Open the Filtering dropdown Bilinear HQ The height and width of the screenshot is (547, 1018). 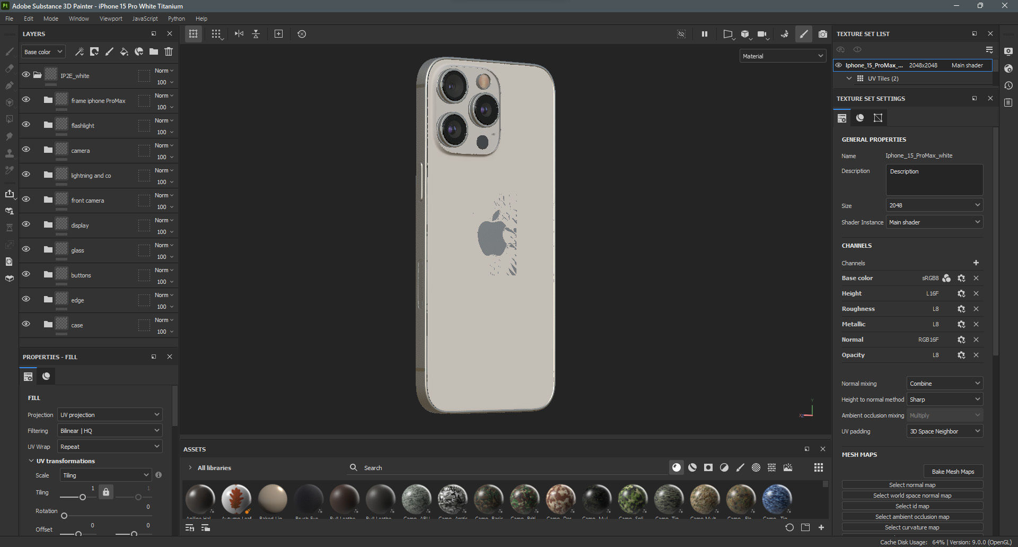(x=109, y=430)
